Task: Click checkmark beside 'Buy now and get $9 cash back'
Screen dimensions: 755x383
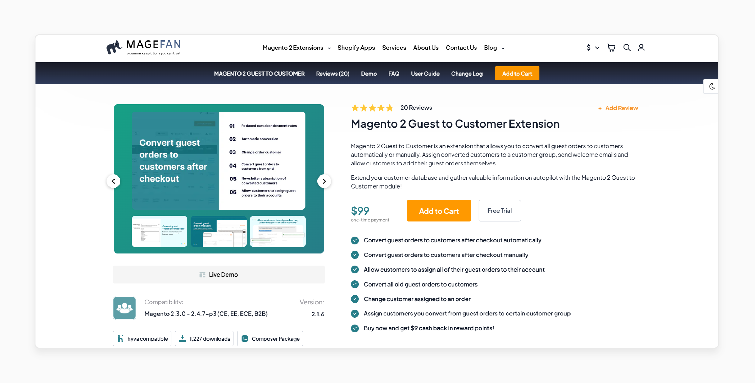Action: click(x=355, y=328)
